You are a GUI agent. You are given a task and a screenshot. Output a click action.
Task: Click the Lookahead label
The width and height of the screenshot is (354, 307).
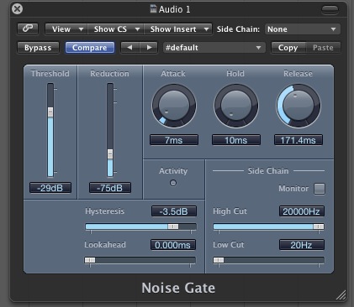105,245
